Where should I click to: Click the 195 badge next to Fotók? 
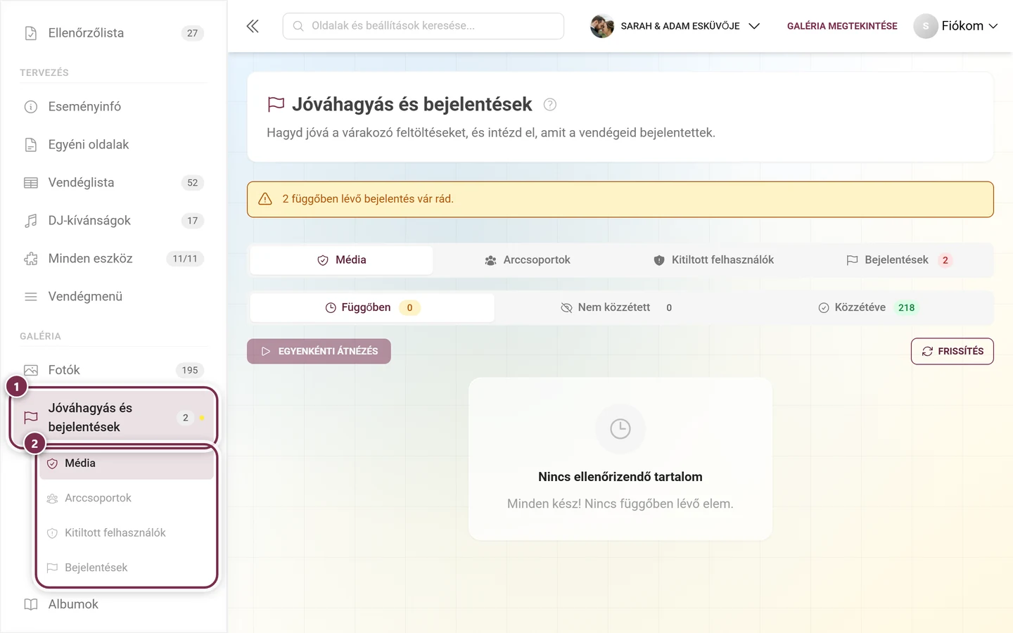click(x=190, y=370)
